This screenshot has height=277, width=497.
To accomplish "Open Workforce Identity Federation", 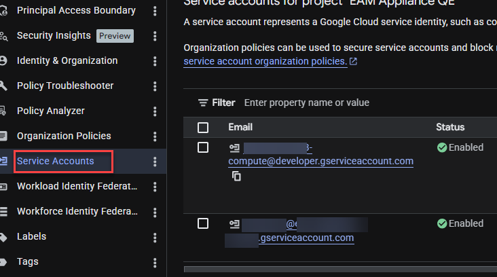I will pyautogui.click(x=77, y=211).
